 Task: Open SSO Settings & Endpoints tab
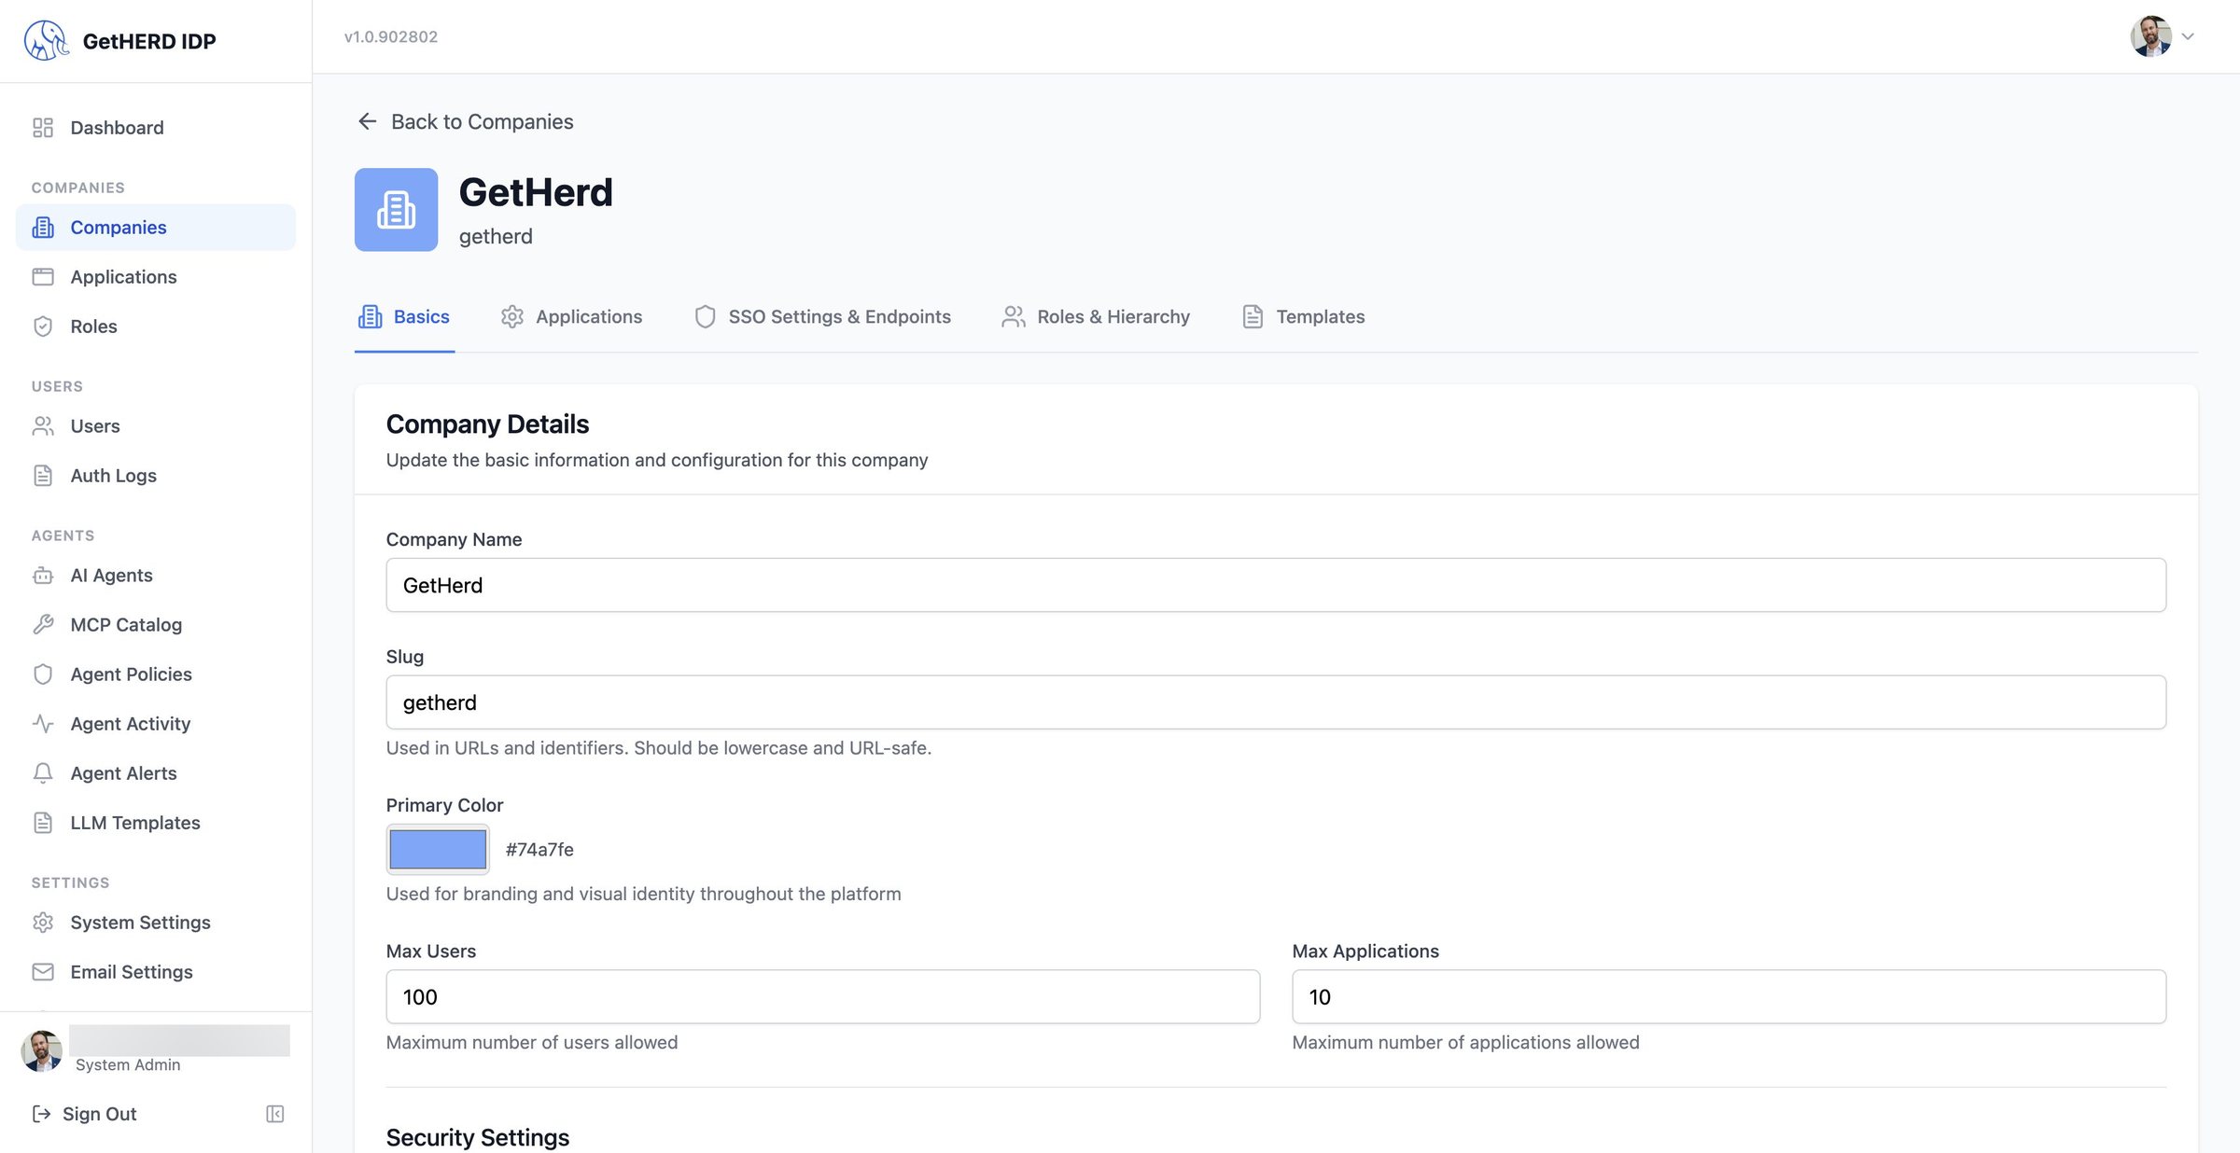pos(822,317)
